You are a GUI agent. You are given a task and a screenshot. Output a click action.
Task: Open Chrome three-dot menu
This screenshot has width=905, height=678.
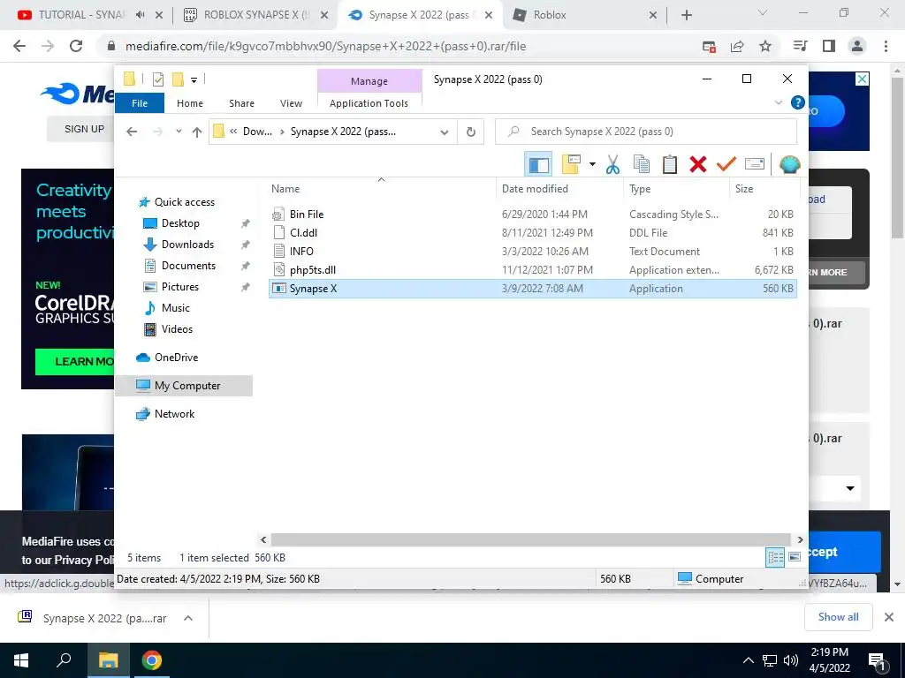886,46
